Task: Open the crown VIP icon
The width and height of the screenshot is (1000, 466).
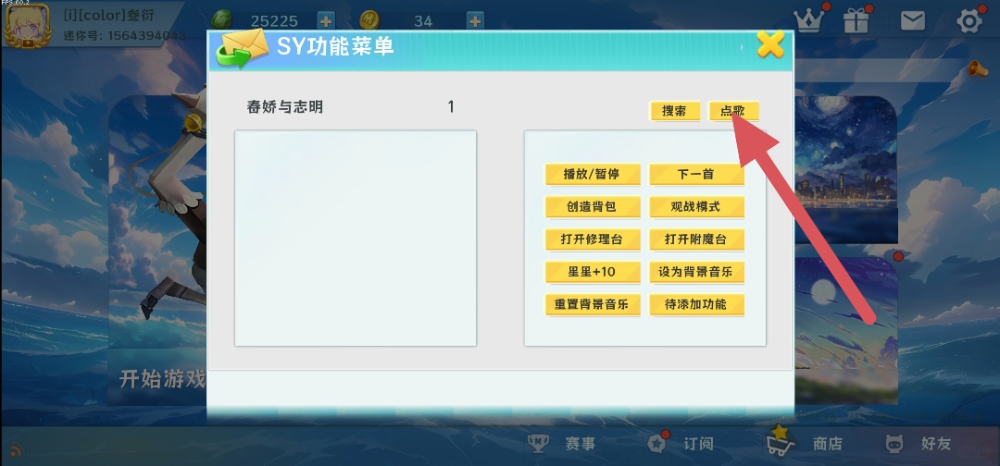Action: 810,21
